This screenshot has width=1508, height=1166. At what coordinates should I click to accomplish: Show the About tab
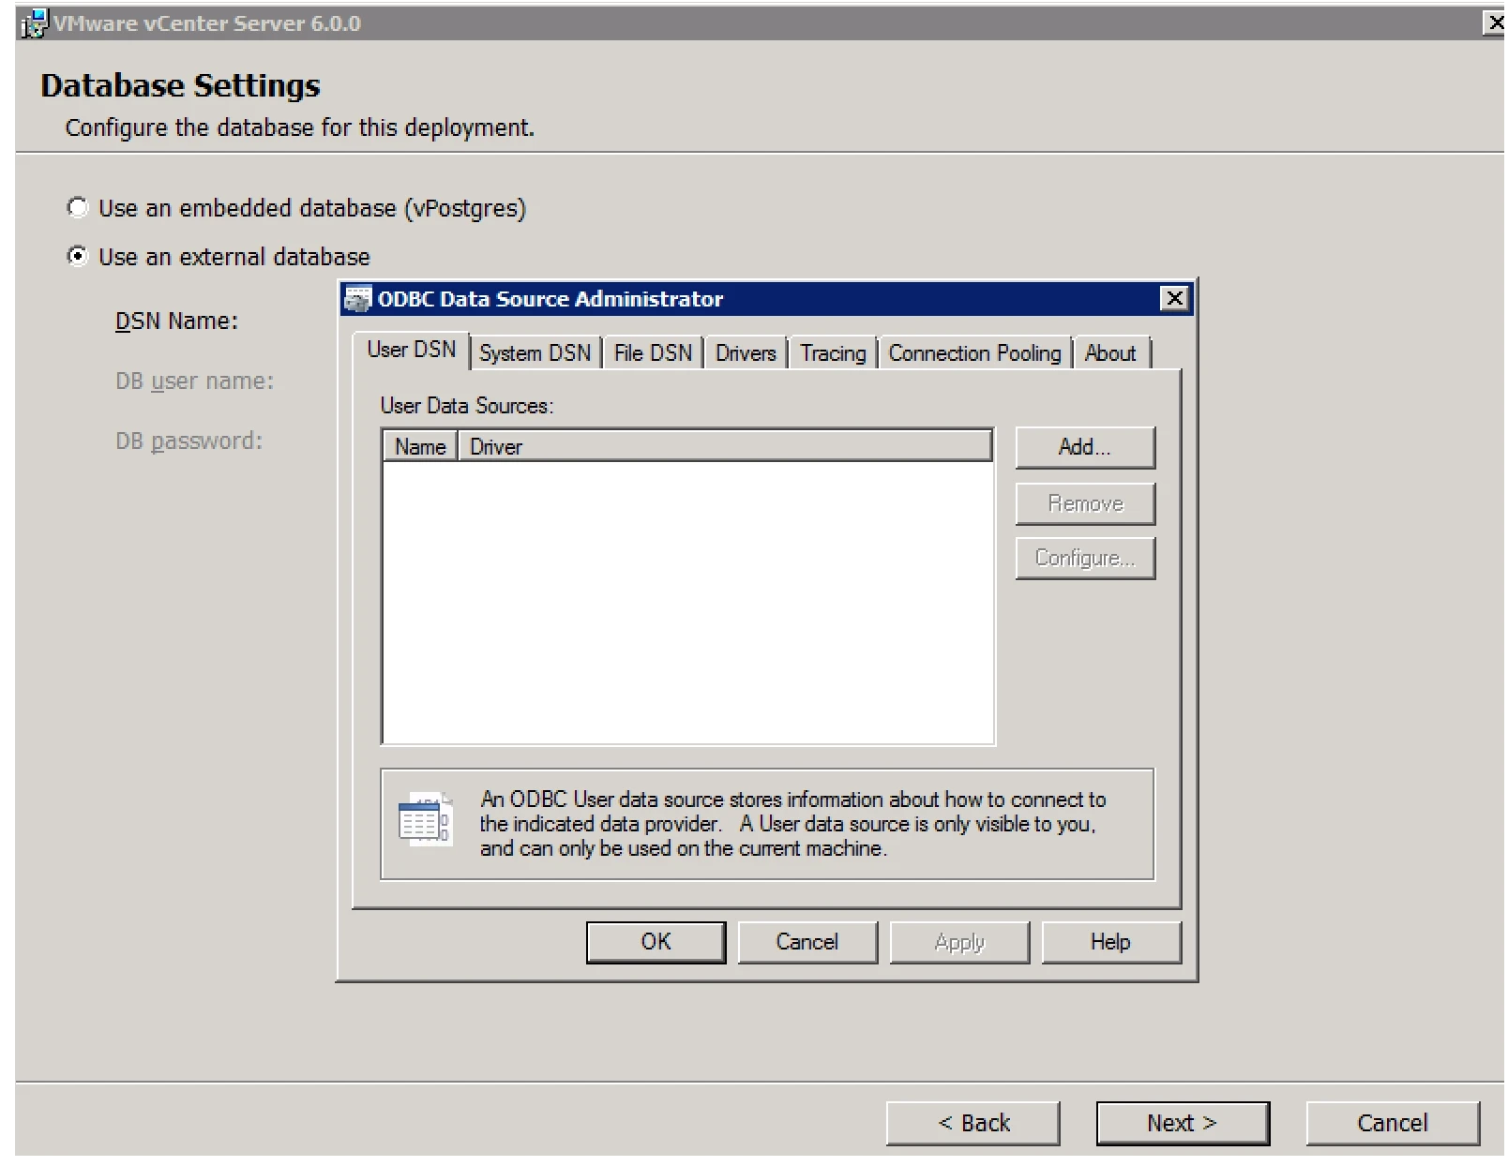(1110, 353)
